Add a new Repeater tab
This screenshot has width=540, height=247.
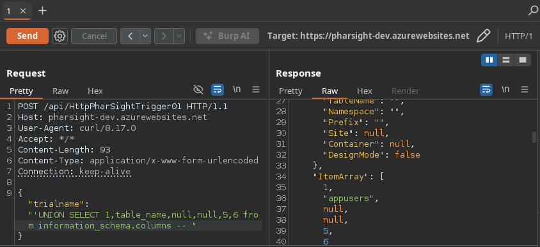[42, 11]
